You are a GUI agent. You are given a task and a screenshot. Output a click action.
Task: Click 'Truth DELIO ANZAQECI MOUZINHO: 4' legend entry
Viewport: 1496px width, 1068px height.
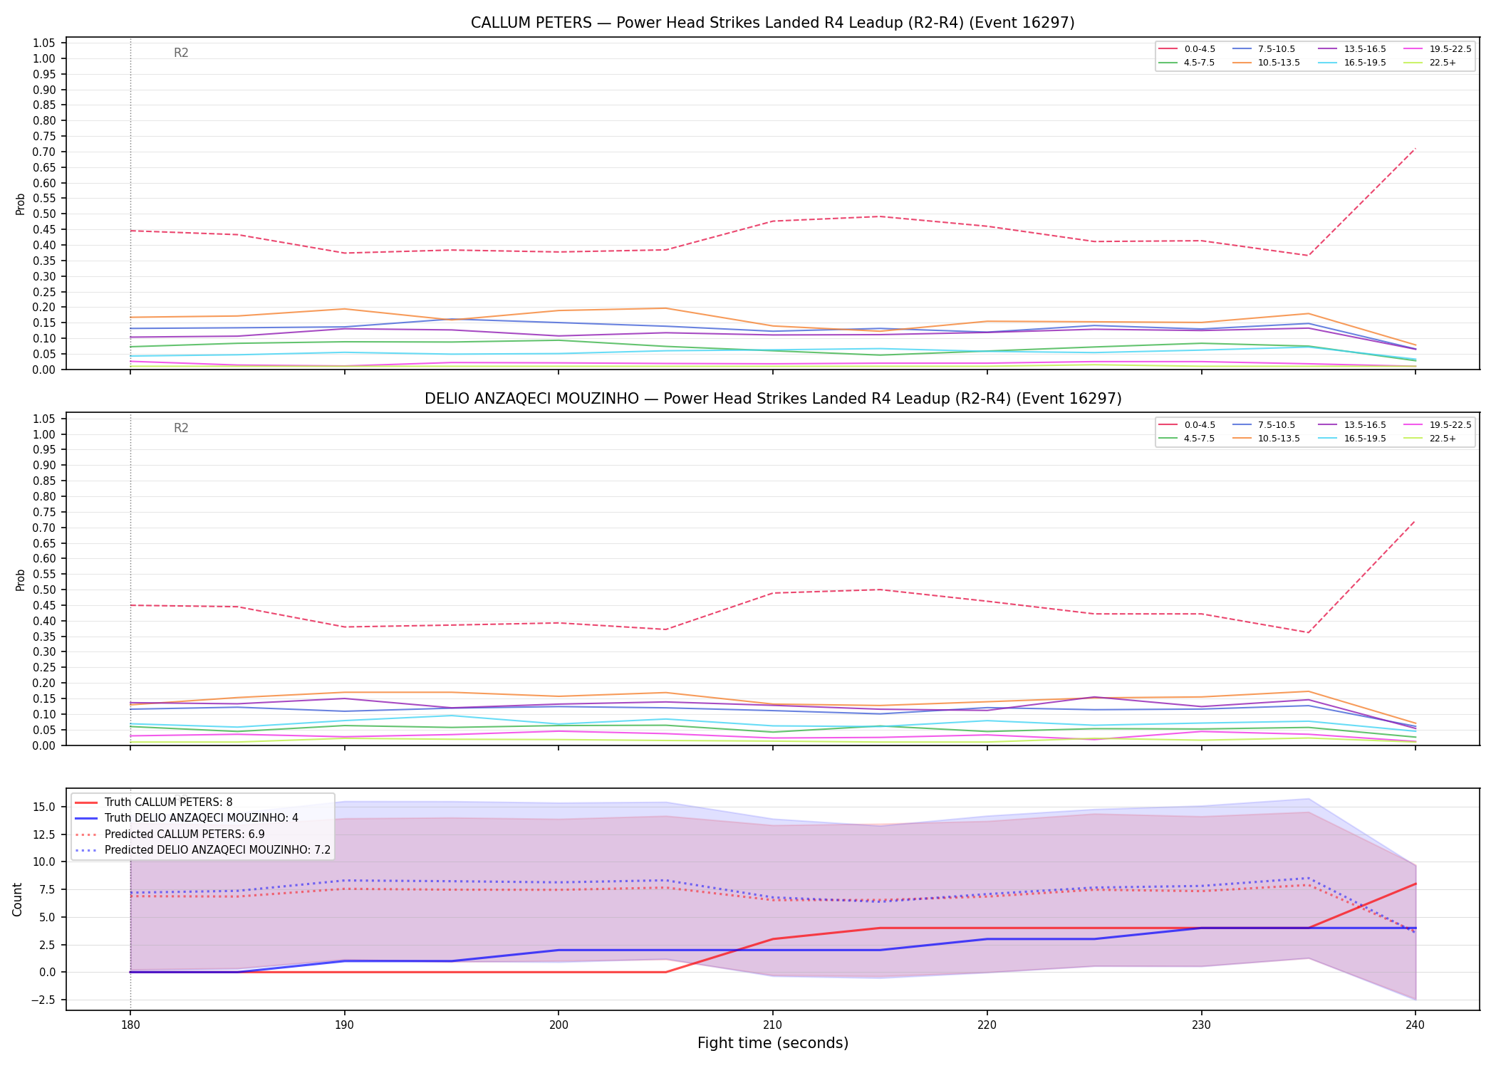click(x=187, y=818)
